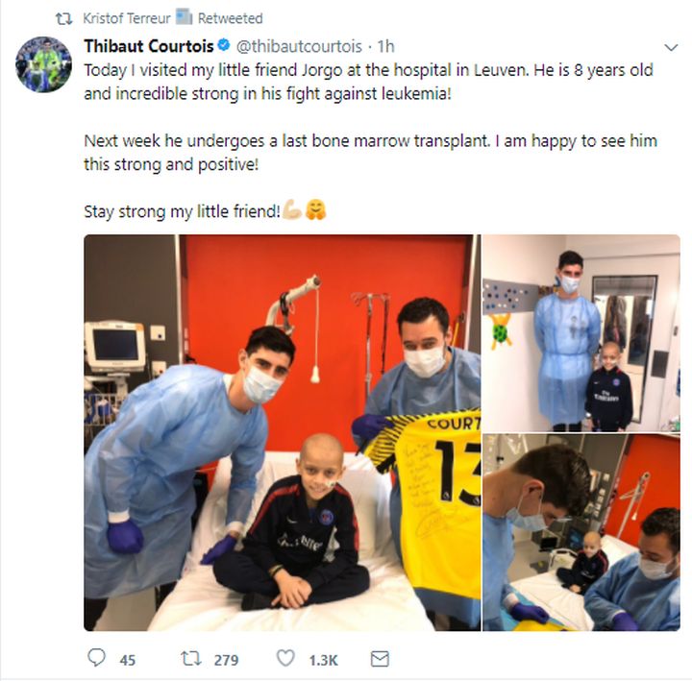
Task: Click the 1h timestamp of the tweet
Action: click(x=386, y=46)
